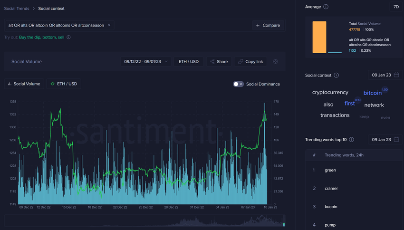
Task: Click the Share icon button
Action: (218, 61)
